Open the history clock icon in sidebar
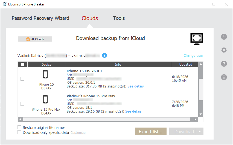 click(224, 37)
